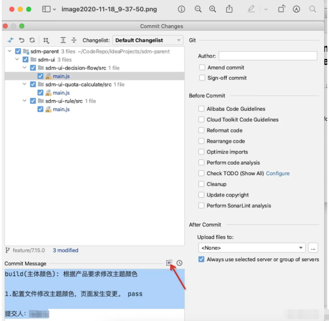Open commit message history clock icon
Image resolution: width=329 pixels, height=321 pixels.
coord(180,263)
